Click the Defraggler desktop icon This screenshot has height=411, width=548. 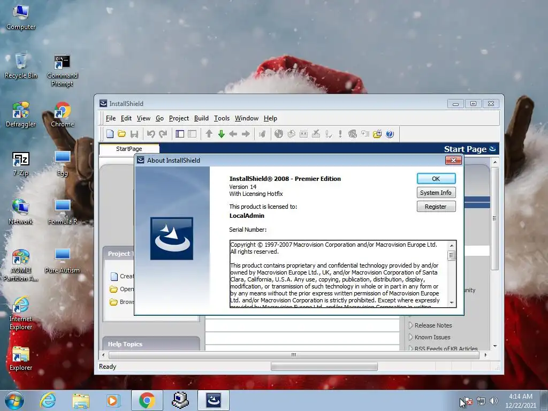pyautogui.click(x=21, y=115)
